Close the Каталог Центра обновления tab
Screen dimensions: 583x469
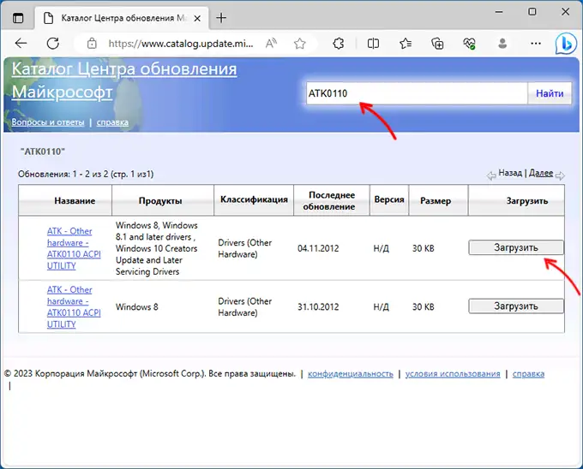tap(197, 18)
